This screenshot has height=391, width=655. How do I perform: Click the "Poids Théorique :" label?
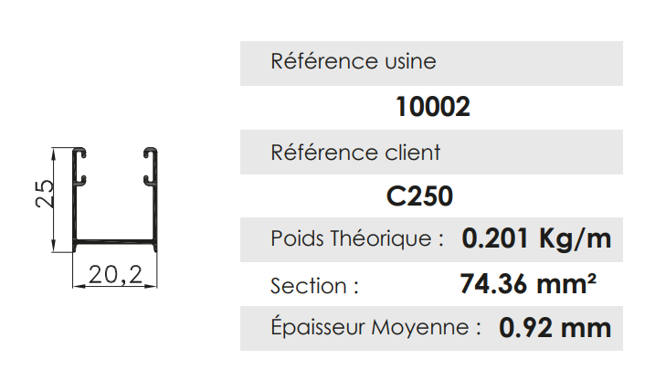357,239
